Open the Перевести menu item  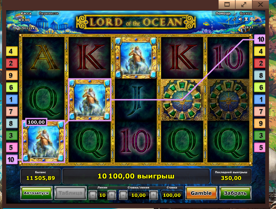(x=49, y=13)
